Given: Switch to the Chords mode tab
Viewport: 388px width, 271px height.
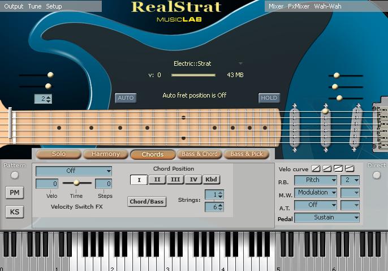Looking at the screenshot, I should (x=153, y=154).
